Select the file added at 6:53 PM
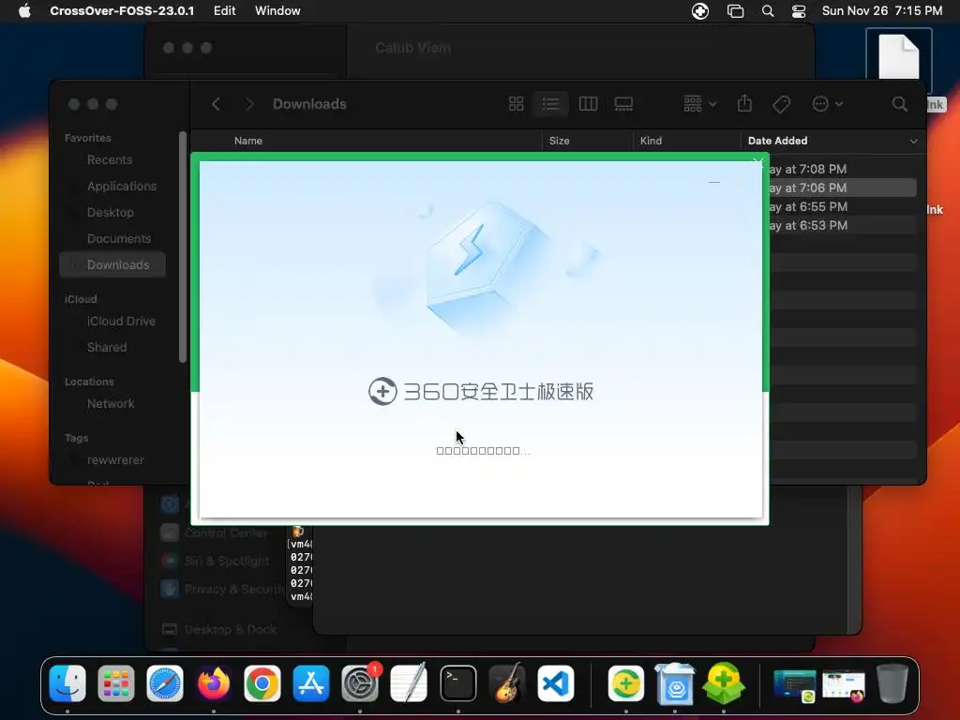This screenshot has height=720, width=960. tap(843, 225)
